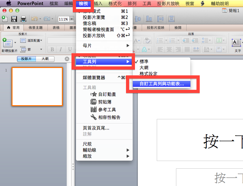The height and width of the screenshot is (186, 243).
Task: Click the save disk icon
Action: click(14, 19)
